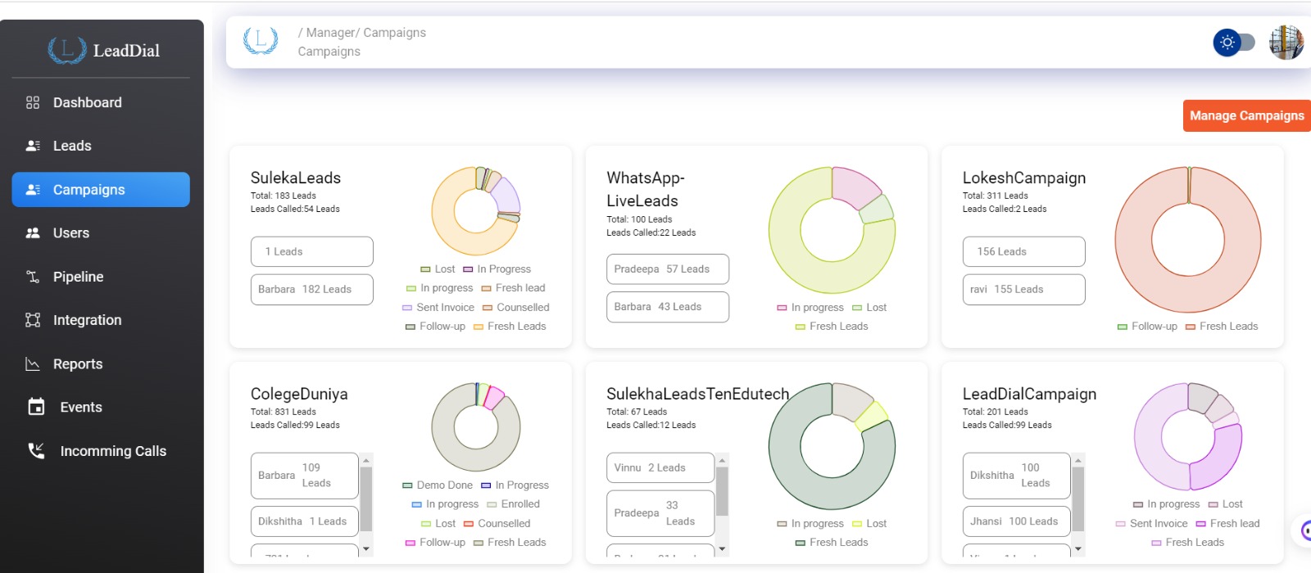
Task: Click the Dashboard grid icon
Action: 33,102
